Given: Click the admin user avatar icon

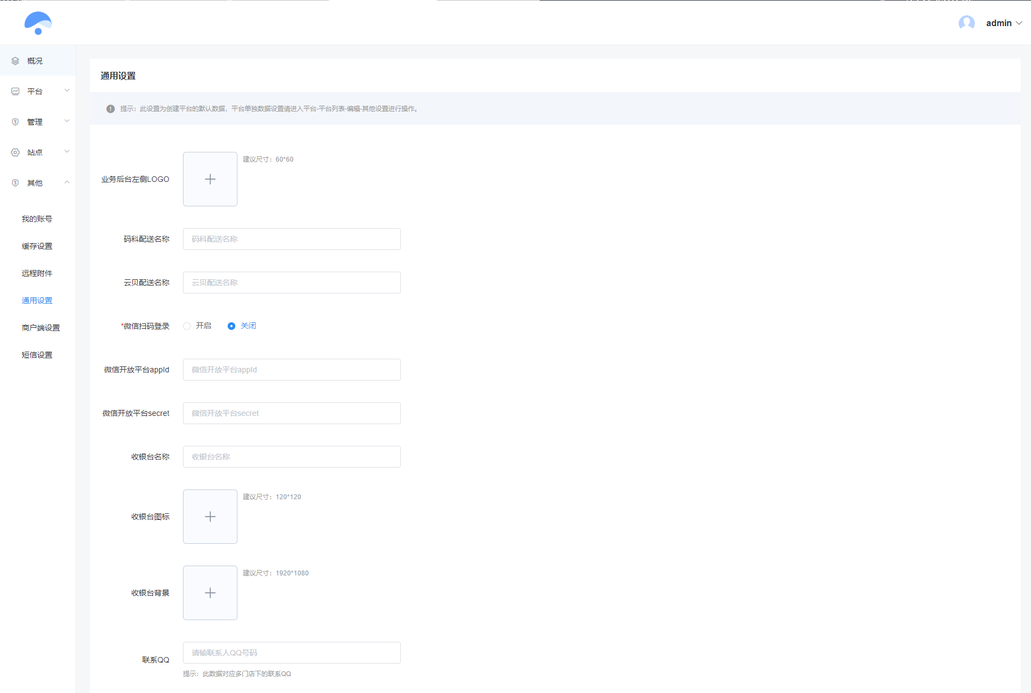Looking at the screenshot, I should [966, 23].
